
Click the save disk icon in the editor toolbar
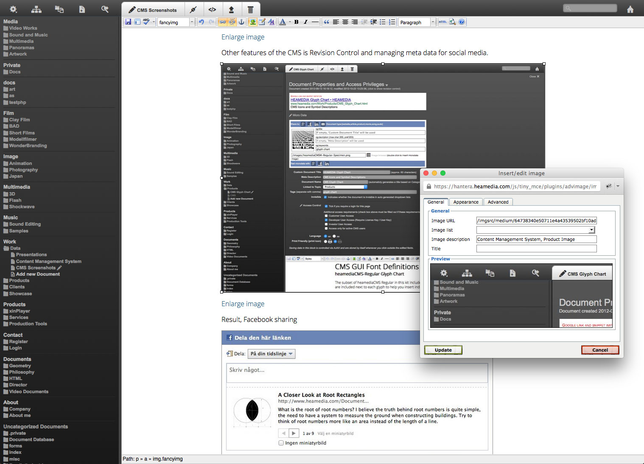128,22
